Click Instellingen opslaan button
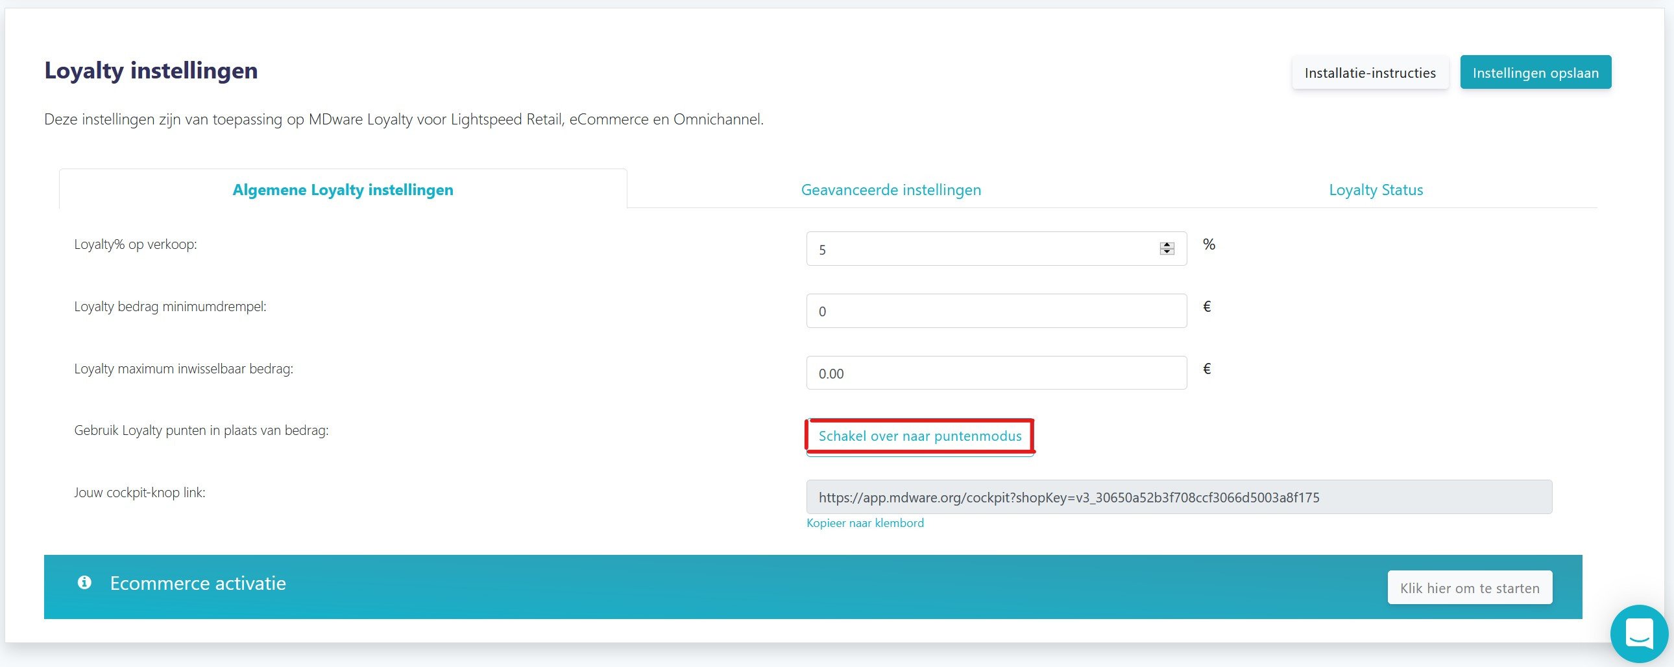 pyautogui.click(x=1536, y=72)
